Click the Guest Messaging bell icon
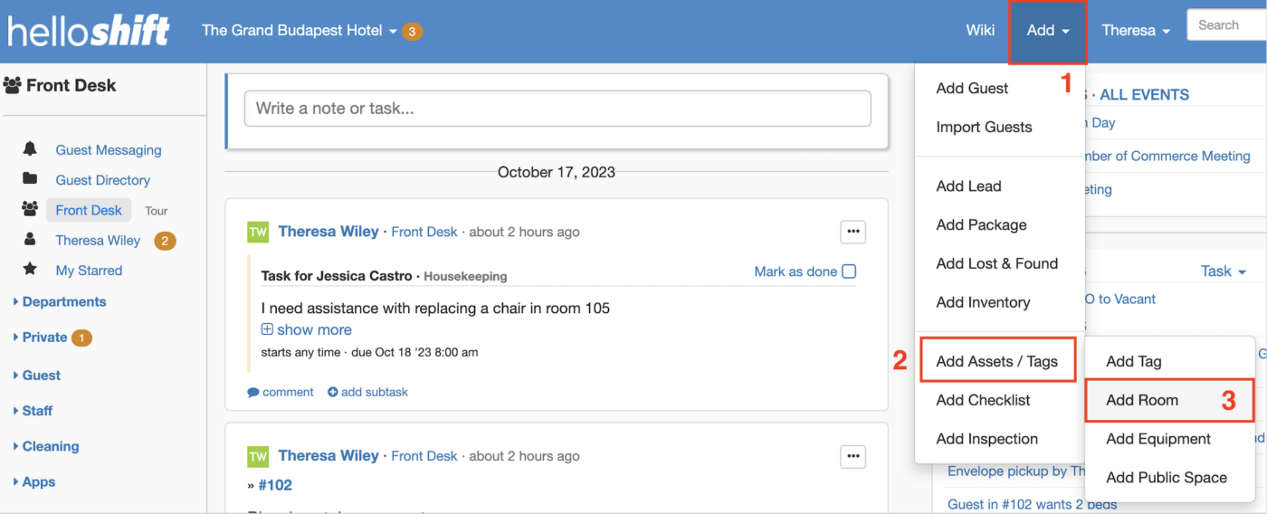This screenshot has width=1267, height=514. point(30,149)
